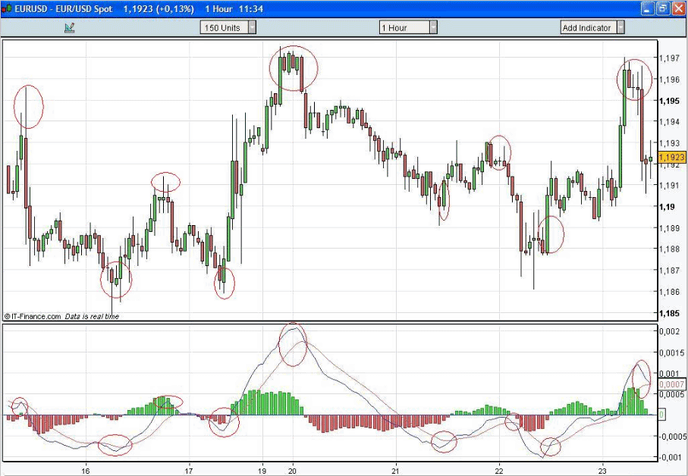Click the 0,001 indicator axis label
Image resolution: width=688 pixels, height=476 pixels.
pos(669,373)
